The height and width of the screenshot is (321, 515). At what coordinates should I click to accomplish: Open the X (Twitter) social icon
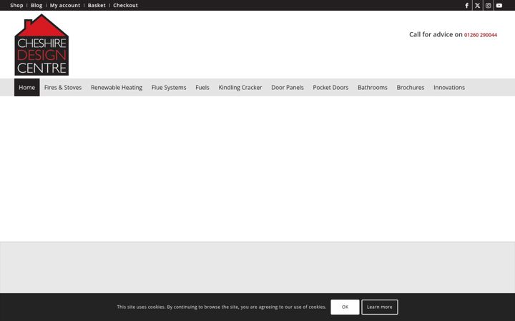point(478,5)
